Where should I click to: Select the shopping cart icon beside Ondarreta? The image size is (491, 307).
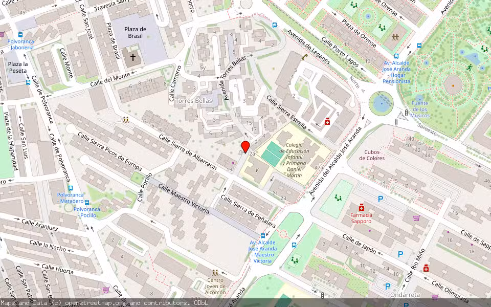435,296
